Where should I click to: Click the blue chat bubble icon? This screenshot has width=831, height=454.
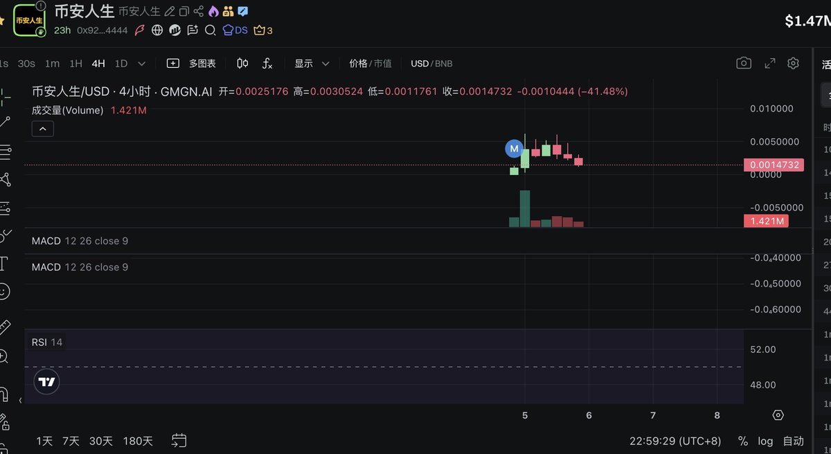(243, 11)
